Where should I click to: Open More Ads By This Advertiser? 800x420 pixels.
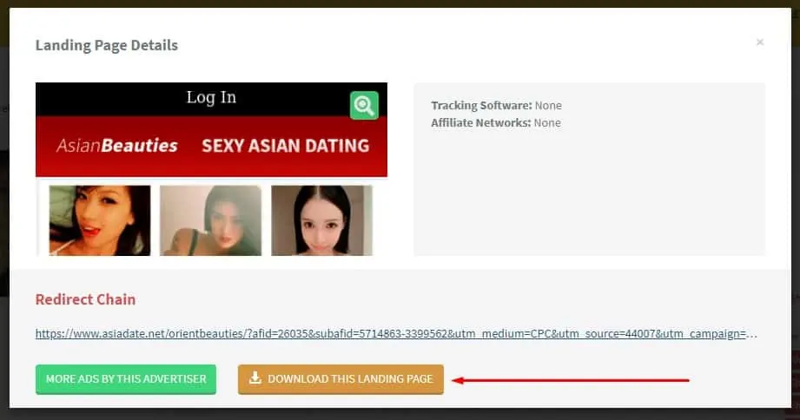[126, 379]
